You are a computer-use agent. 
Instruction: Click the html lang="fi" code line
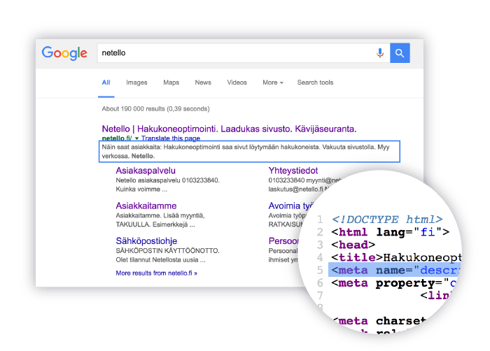point(390,232)
